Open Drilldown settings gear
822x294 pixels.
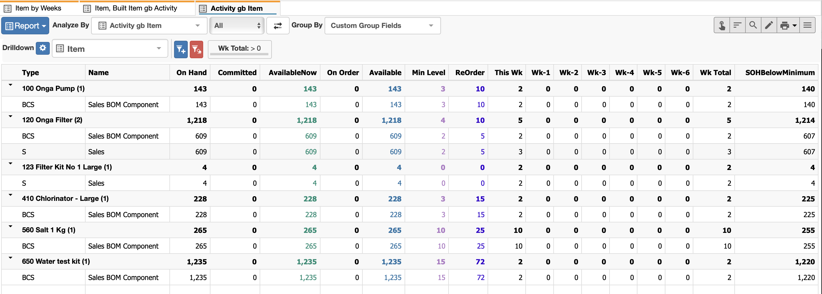[x=43, y=48]
